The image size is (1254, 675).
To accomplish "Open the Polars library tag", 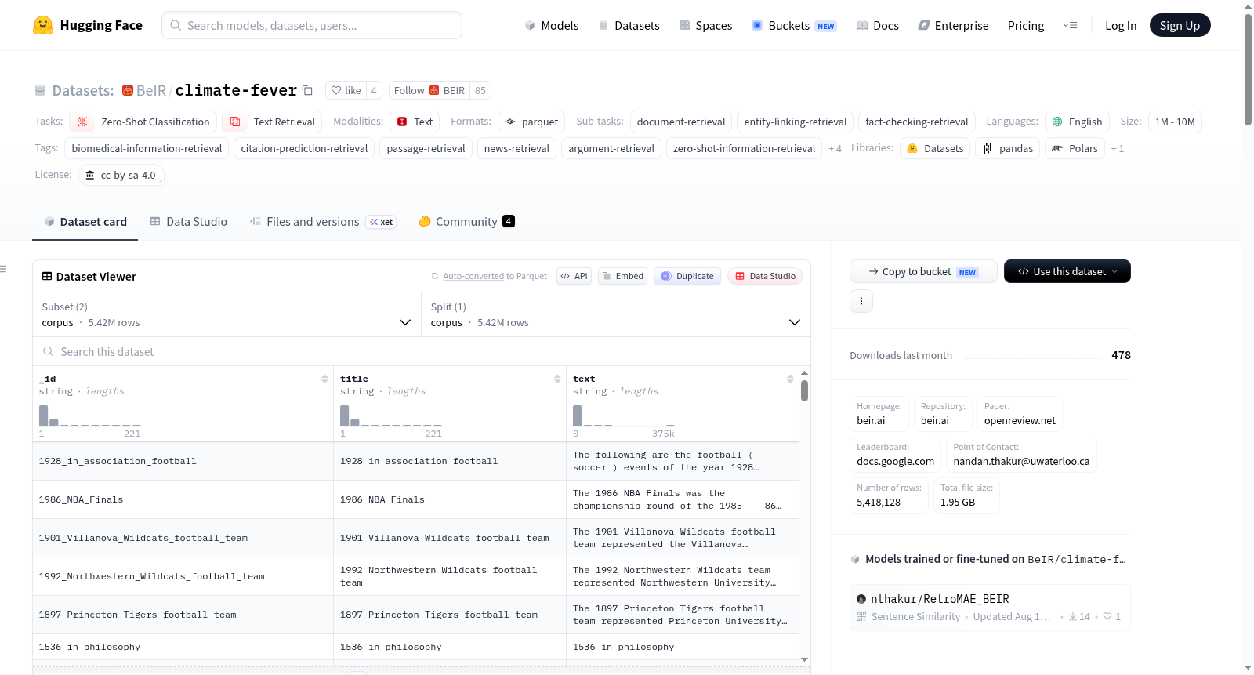I will click(x=1075, y=148).
